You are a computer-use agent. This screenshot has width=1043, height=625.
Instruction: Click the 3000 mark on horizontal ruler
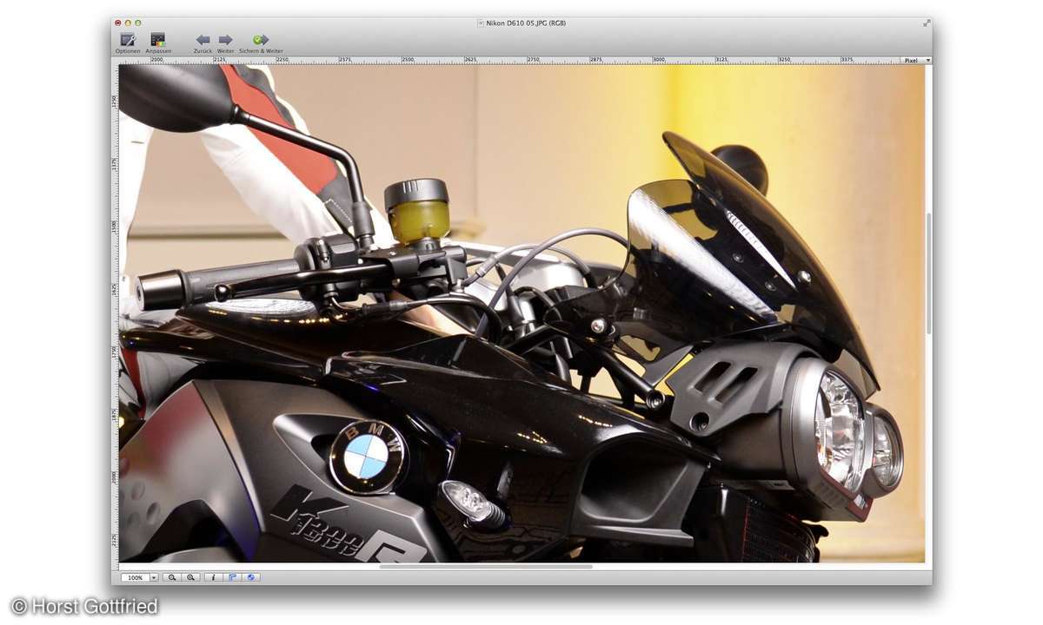coord(660,61)
